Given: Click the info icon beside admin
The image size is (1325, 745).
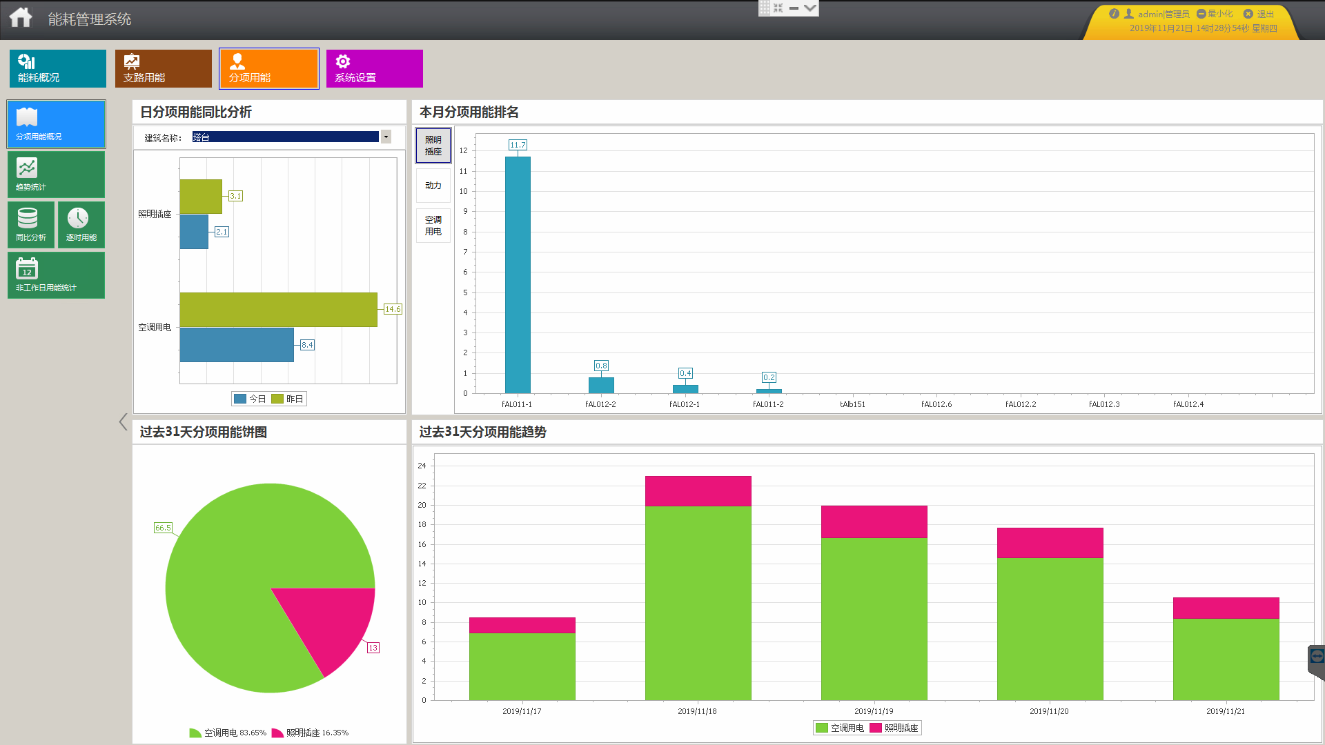Looking at the screenshot, I should (x=1114, y=14).
